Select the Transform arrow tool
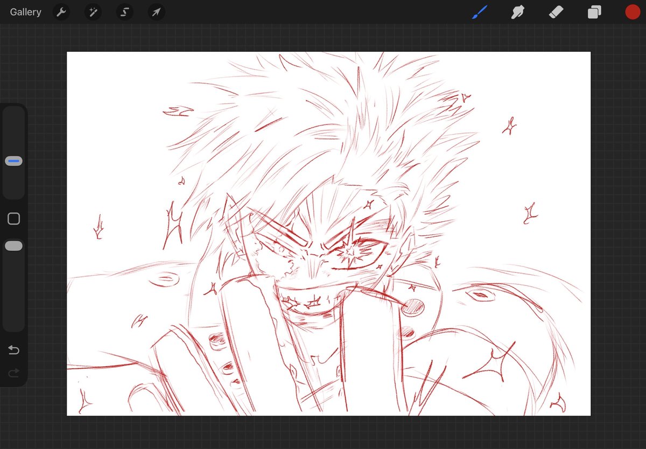The height and width of the screenshot is (449, 646). tap(156, 12)
